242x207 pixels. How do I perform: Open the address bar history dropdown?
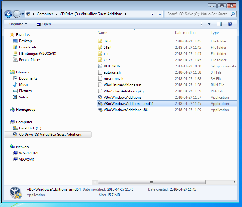coord(152,14)
